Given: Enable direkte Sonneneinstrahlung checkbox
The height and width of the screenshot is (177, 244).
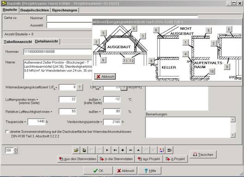Looking at the screenshot, I should (7, 132).
